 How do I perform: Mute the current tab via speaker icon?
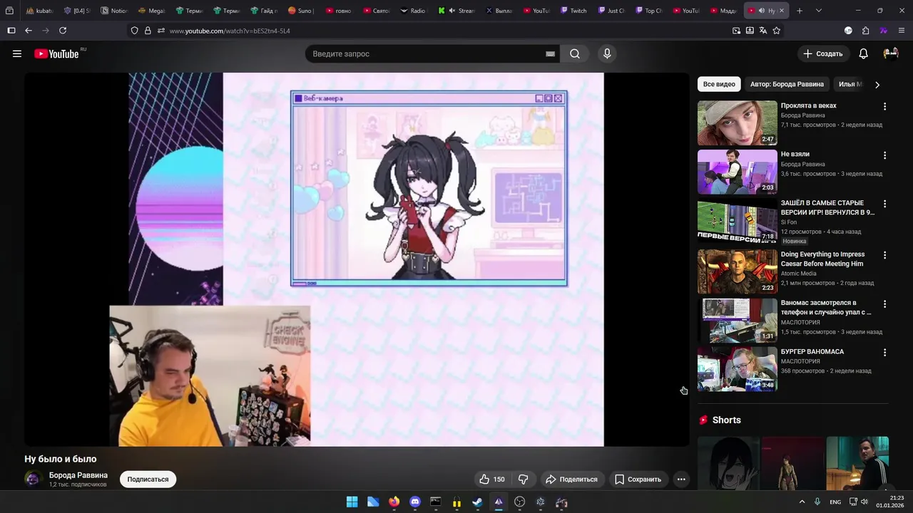(762, 11)
